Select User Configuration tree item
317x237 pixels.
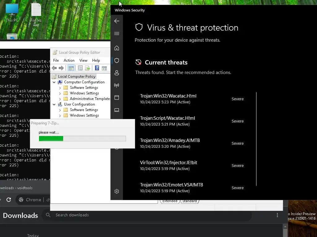79,104
